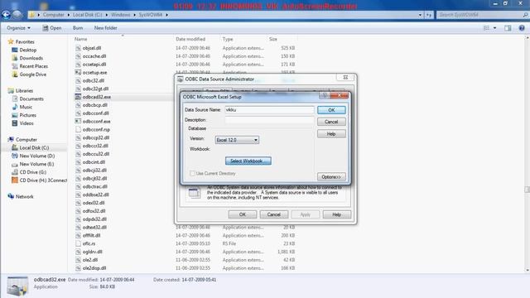Sort by the Date modified column header
Image resolution: width=530 pixels, height=298 pixels.
coord(190,39)
